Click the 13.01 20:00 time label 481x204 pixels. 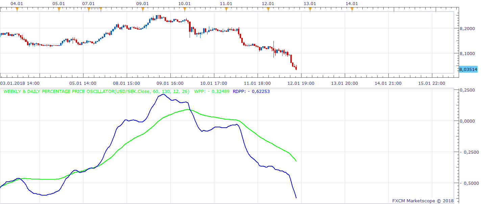pyautogui.click(x=344, y=83)
